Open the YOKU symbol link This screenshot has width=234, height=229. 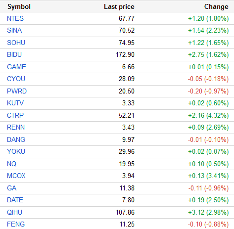point(16,151)
